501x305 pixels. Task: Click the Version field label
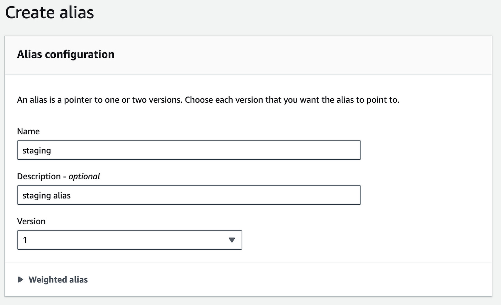click(31, 221)
